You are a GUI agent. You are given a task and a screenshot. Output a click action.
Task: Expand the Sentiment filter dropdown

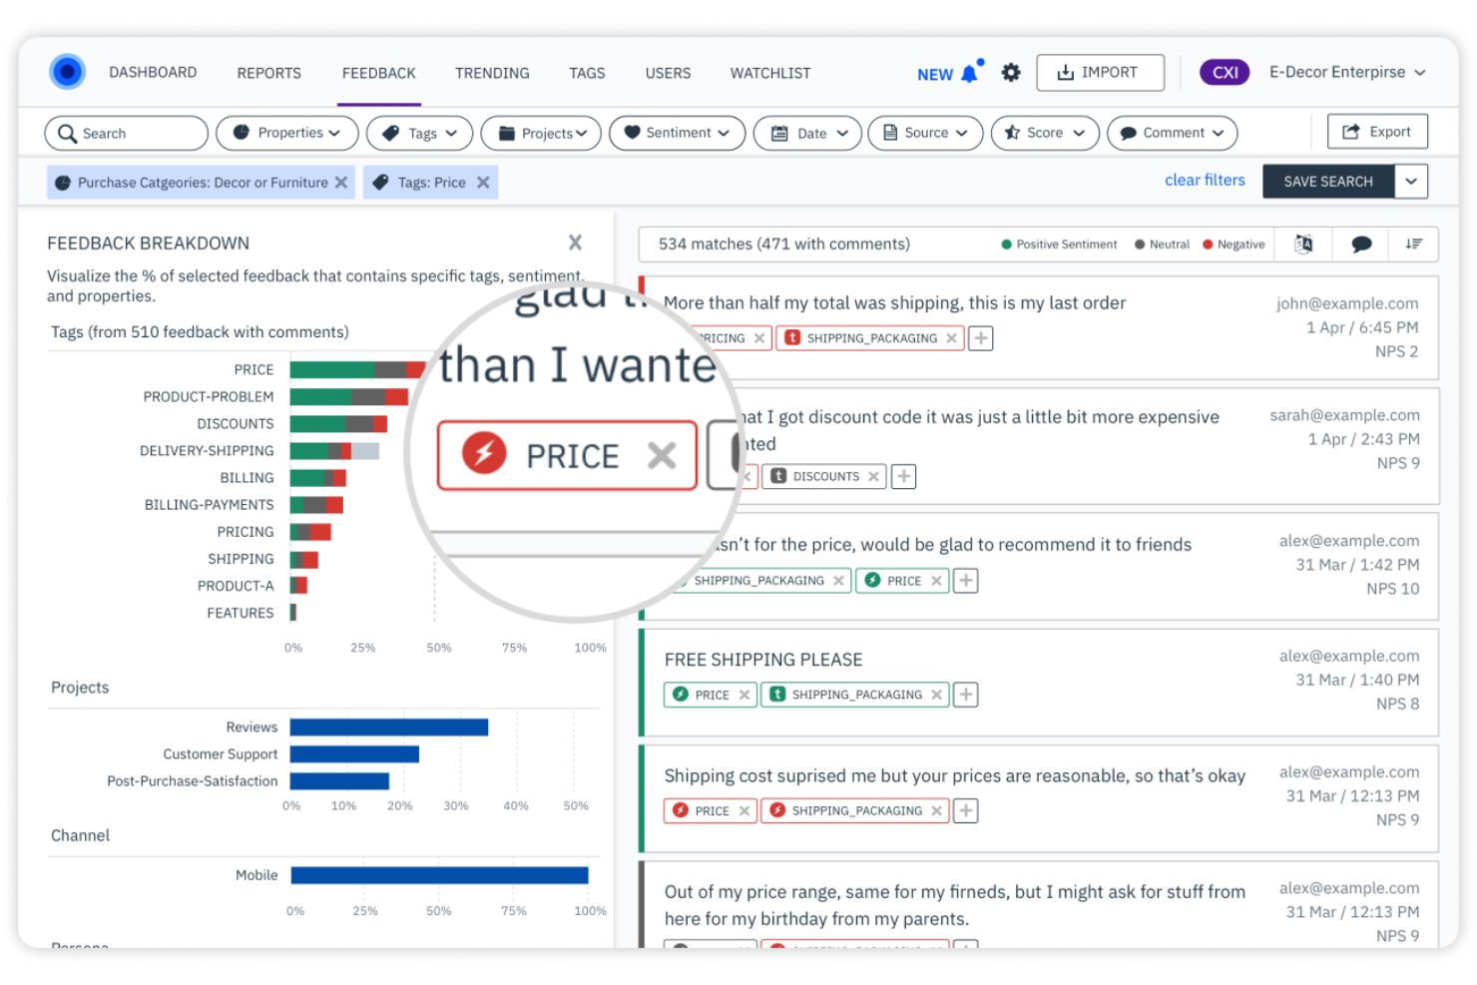pos(677,132)
